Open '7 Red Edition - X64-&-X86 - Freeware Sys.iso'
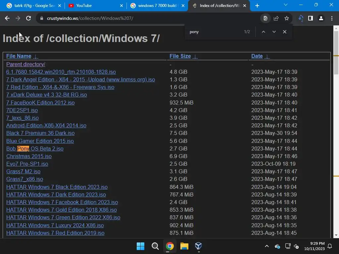Viewport: 339px width, 254px height. (60, 87)
